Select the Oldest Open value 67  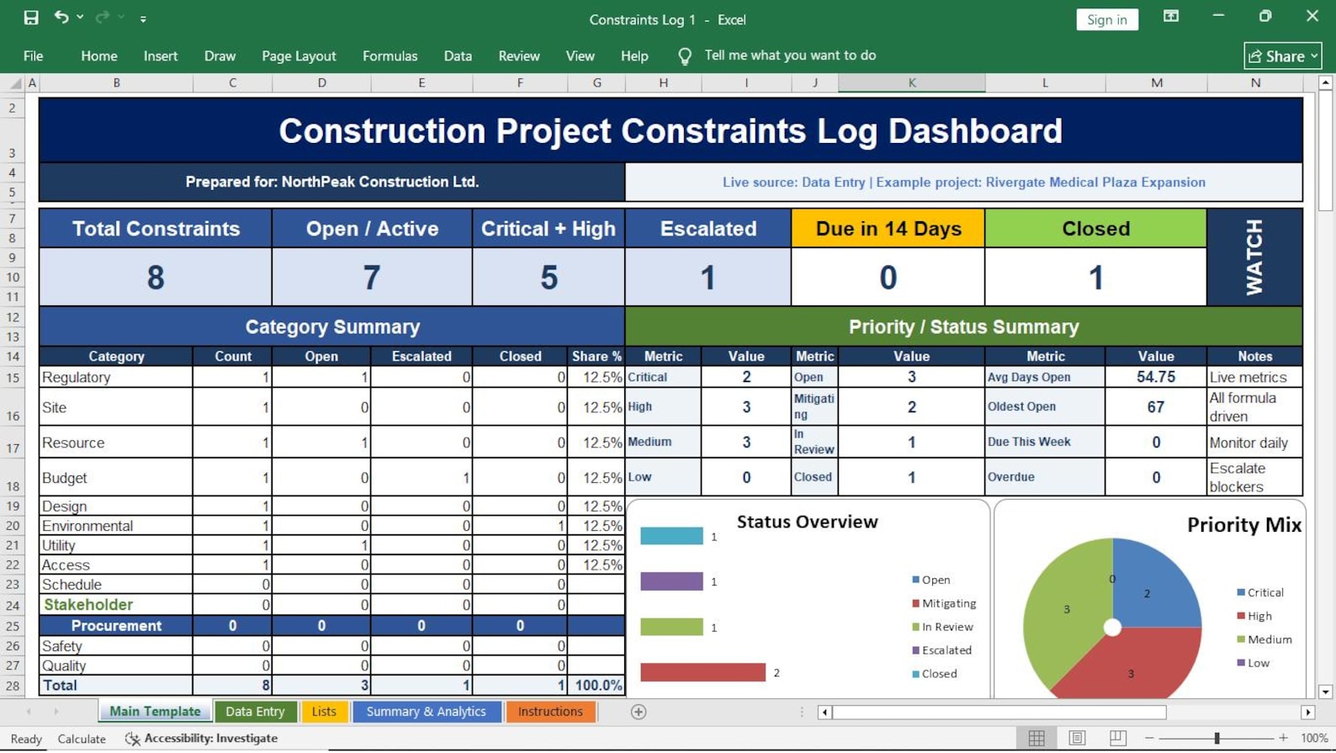[1156, 407]
